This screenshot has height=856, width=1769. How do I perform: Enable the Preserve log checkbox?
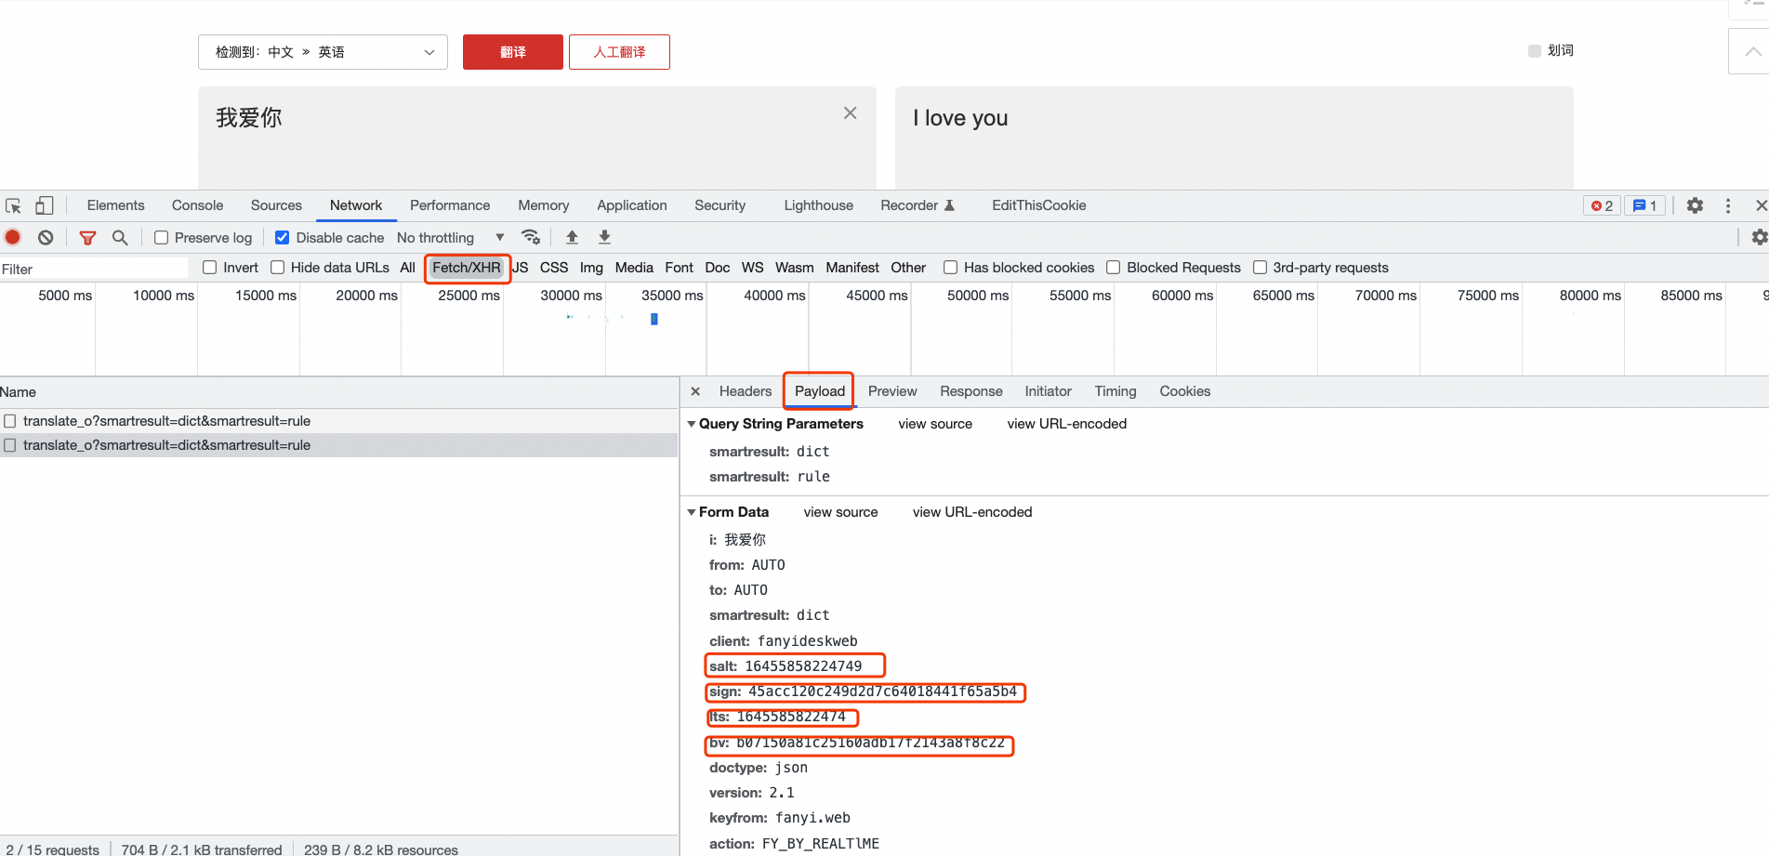161,238
